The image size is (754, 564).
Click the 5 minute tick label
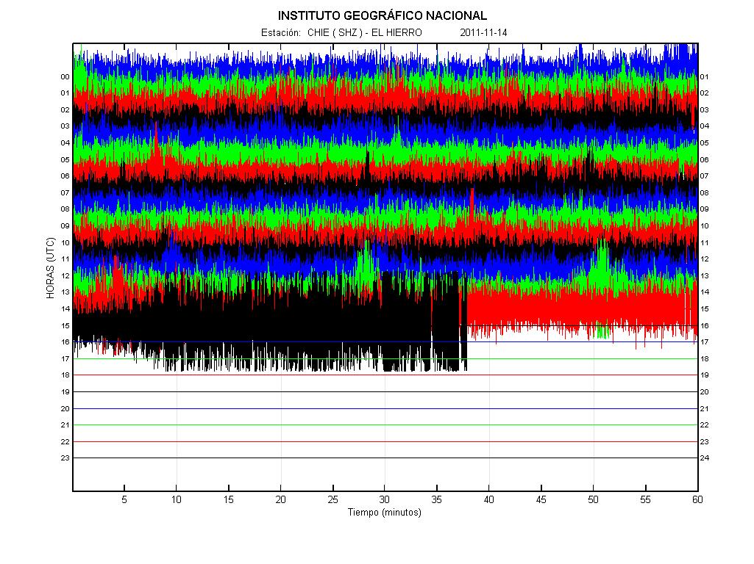point(124,499)
